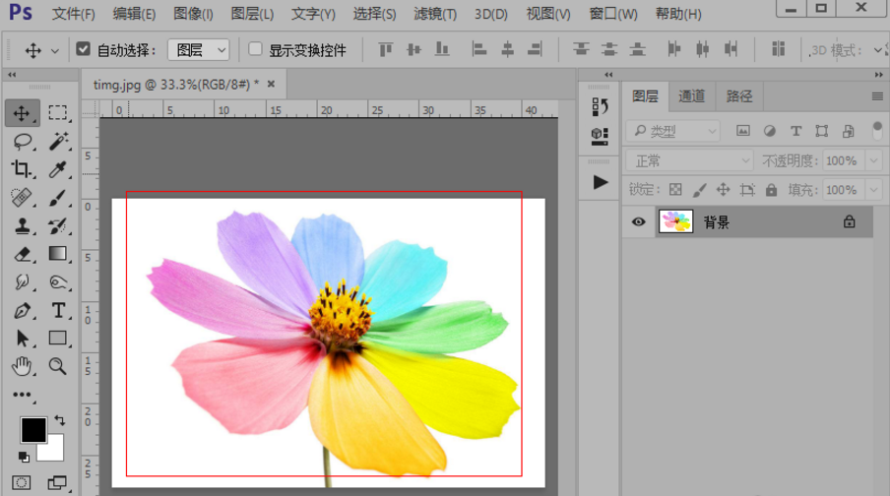Open the Layers panel options menu
This screenshot has height=496, width=890.
(877, 96)
